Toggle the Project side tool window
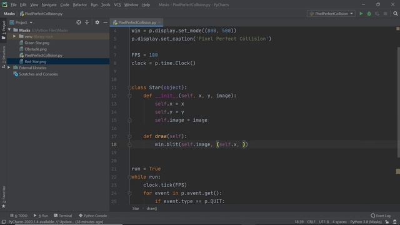This screenshot has height=225, width=400. click(4, 30)
